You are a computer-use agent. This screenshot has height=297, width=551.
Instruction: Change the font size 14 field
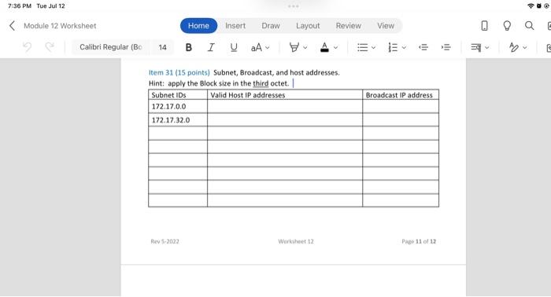(x=162, y=47)
